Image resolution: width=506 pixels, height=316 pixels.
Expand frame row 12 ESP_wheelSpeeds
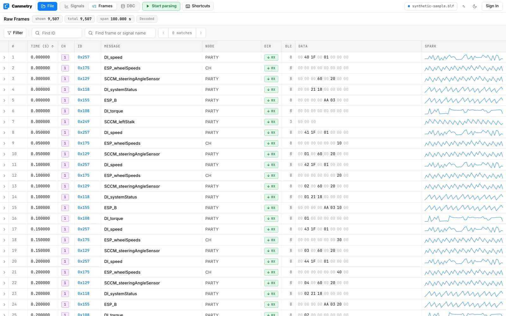tap(4, 176)
